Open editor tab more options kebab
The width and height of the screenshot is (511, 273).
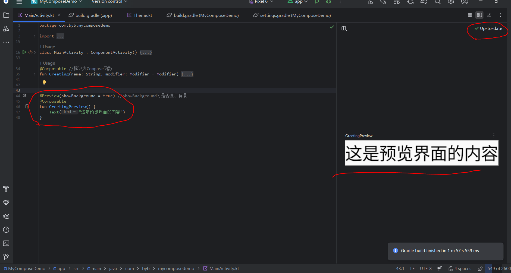(x=500, y=15)
